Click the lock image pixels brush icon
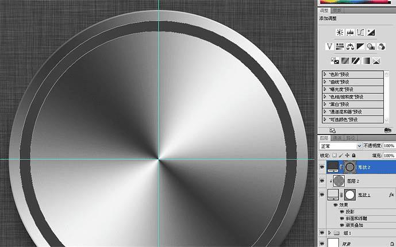Viewport: 396px width, 247px height. pyautogui.click(x=341, y=156)
